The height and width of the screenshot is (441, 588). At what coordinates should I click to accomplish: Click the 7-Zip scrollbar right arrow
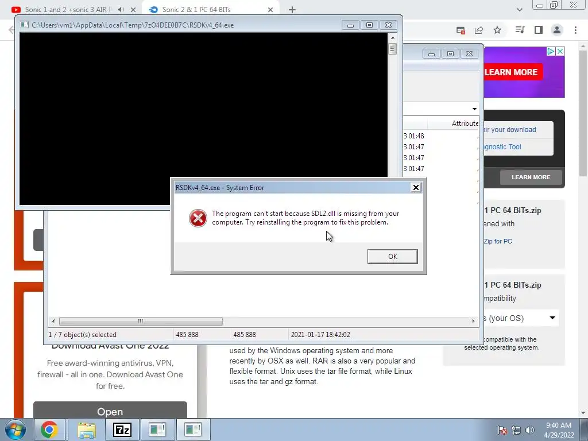473,321
